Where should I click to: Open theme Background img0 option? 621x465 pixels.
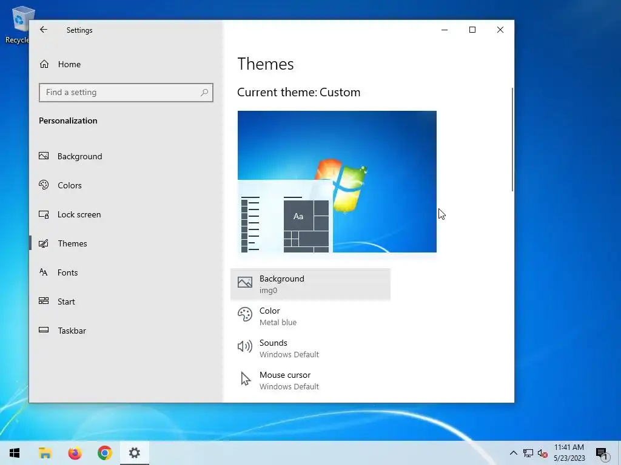point(310,285)
